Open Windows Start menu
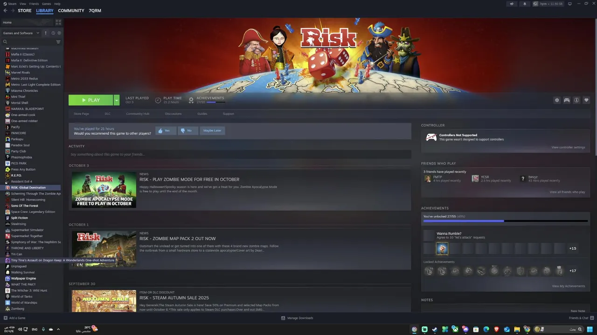Image resolution: width=597 pixels, height=335 pixels. click(x=590, y=329)
